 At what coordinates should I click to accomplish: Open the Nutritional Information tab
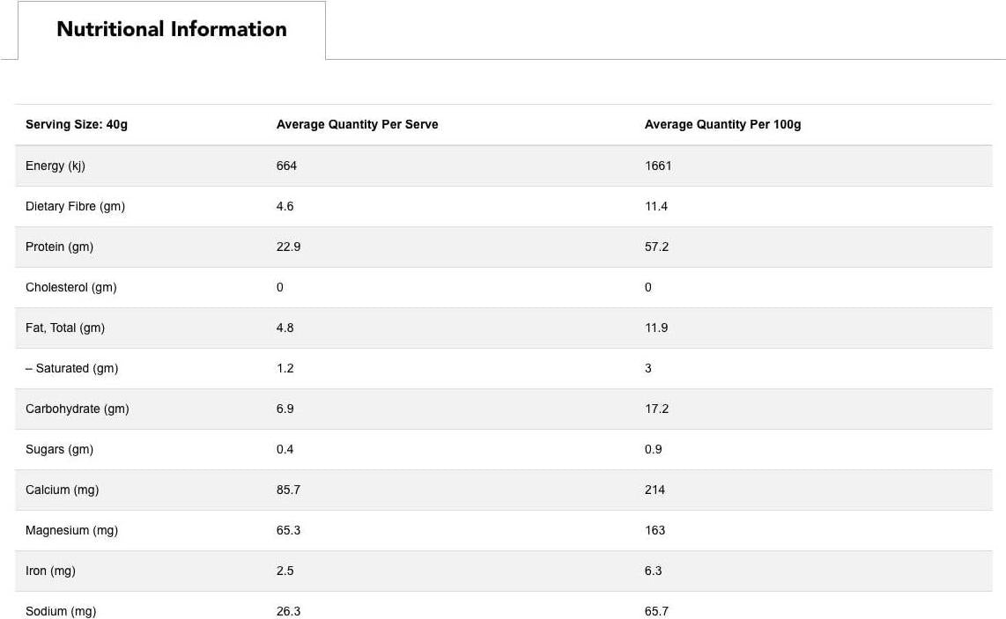[172, 29]
